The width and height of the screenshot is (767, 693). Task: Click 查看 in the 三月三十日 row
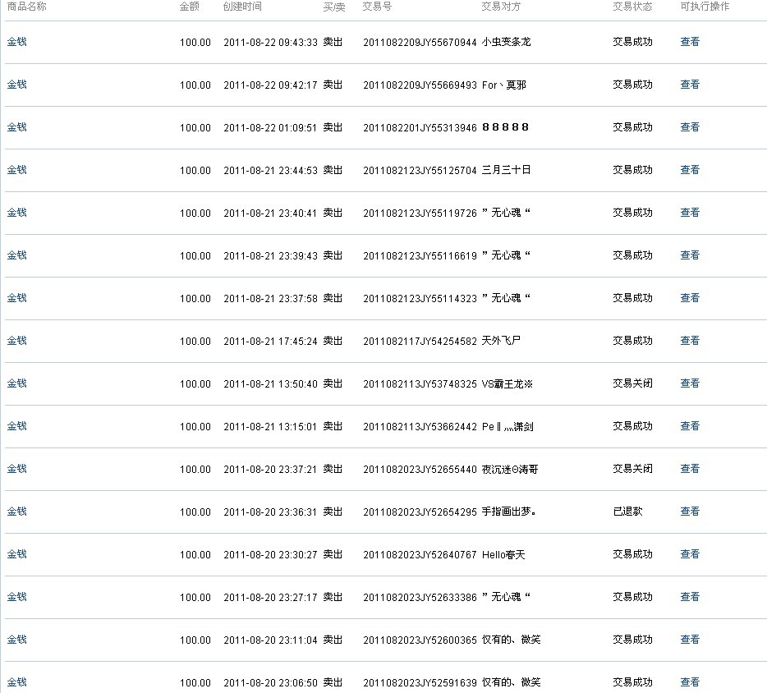tap(689, 170)
